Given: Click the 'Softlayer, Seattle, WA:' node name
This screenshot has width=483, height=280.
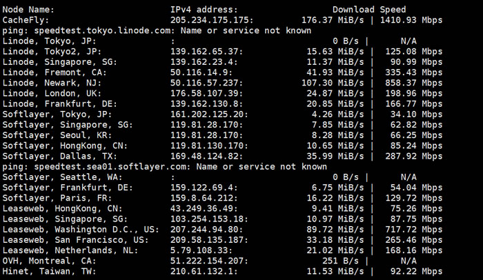Looking at the screenshot, I should (x=62, y=177).
